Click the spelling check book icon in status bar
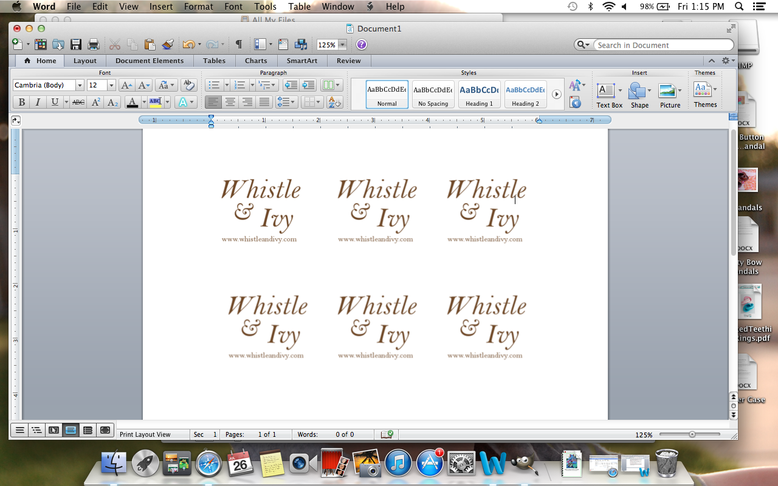 (387, 434)
